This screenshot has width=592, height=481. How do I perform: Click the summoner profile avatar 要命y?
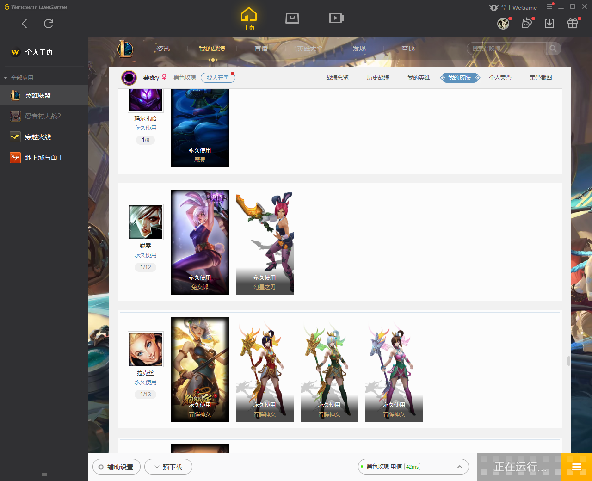129,78
